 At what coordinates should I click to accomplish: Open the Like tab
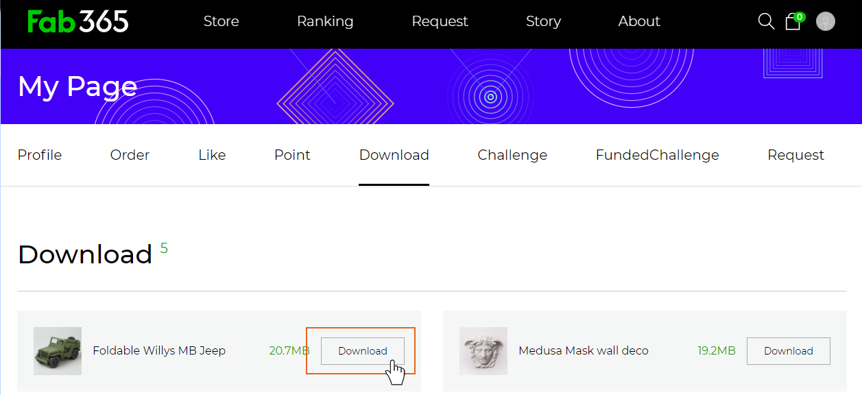click(x=212, y=155)
